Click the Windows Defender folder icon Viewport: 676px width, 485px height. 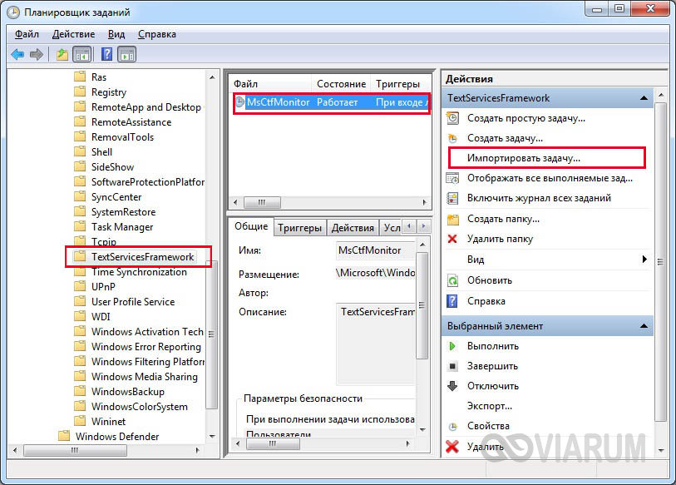click(x=64, y=436)
